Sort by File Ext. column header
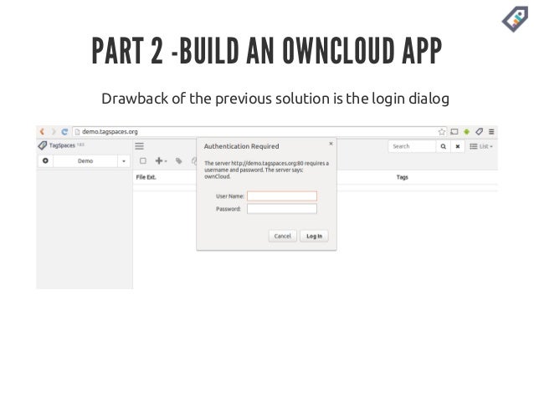 click(x=146, y=177)
